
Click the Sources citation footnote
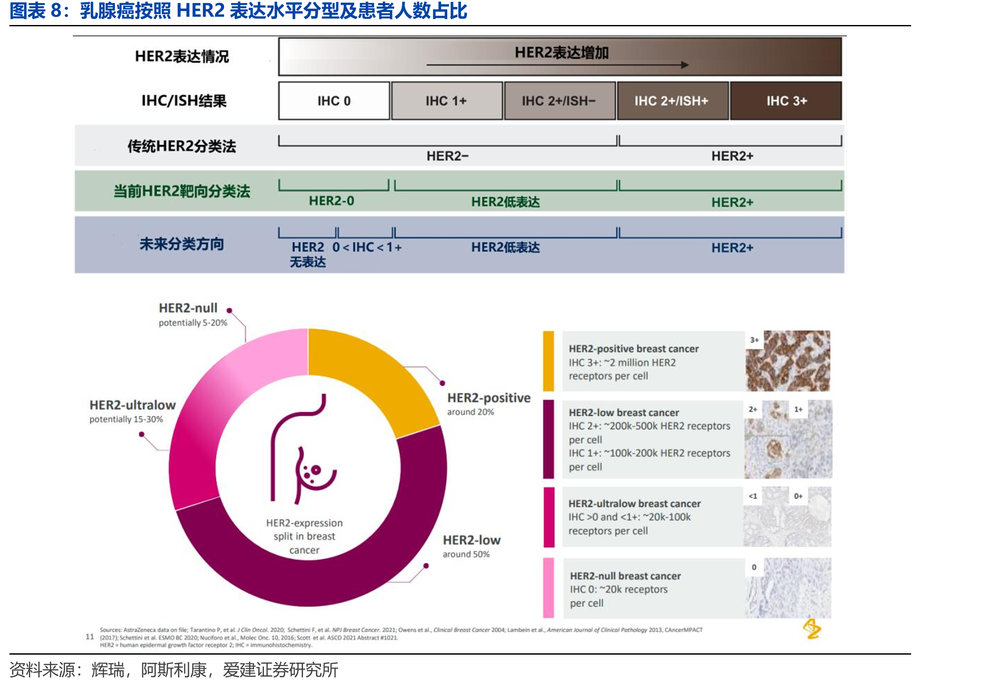(401, 637)
